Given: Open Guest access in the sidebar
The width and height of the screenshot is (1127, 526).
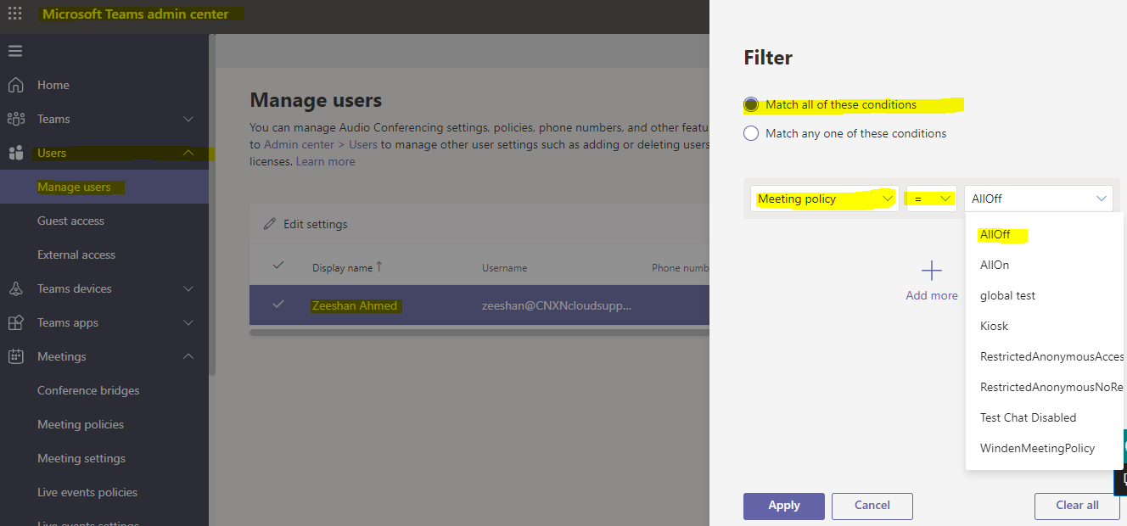Looking at the screenshot, I should (70, 221).
